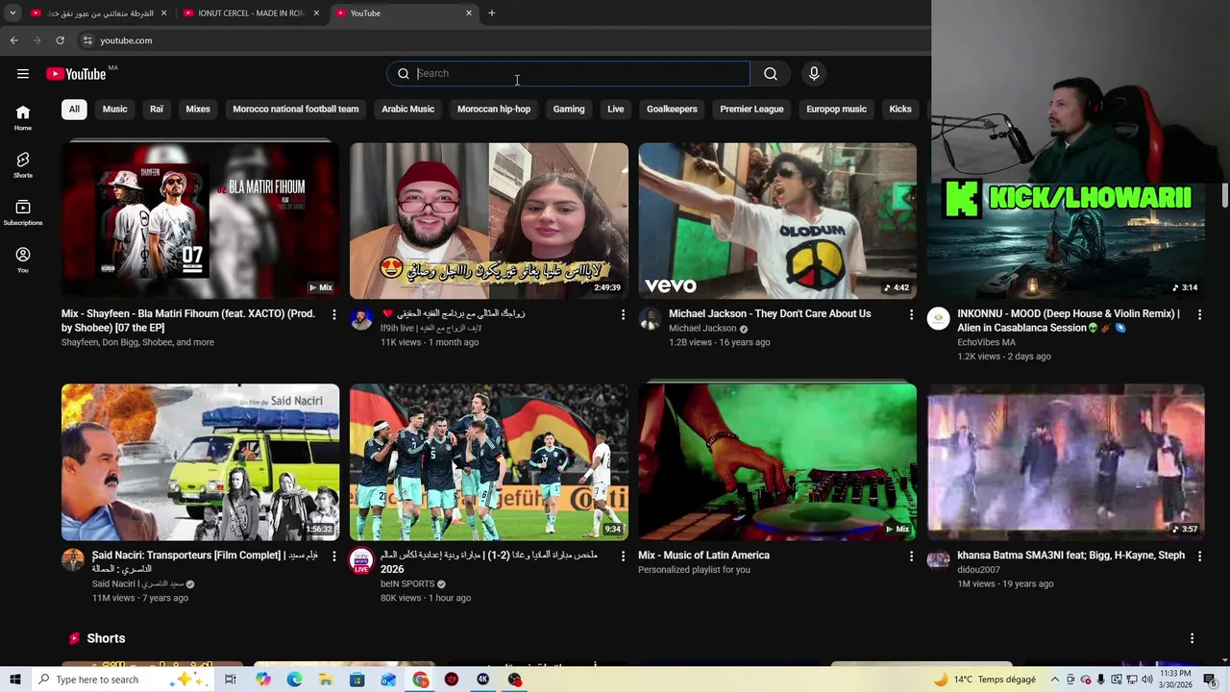This screenshot has width=1230, height=692.
Task: Switch to the IONUT CERCEL tab
Action: point(251,13)
